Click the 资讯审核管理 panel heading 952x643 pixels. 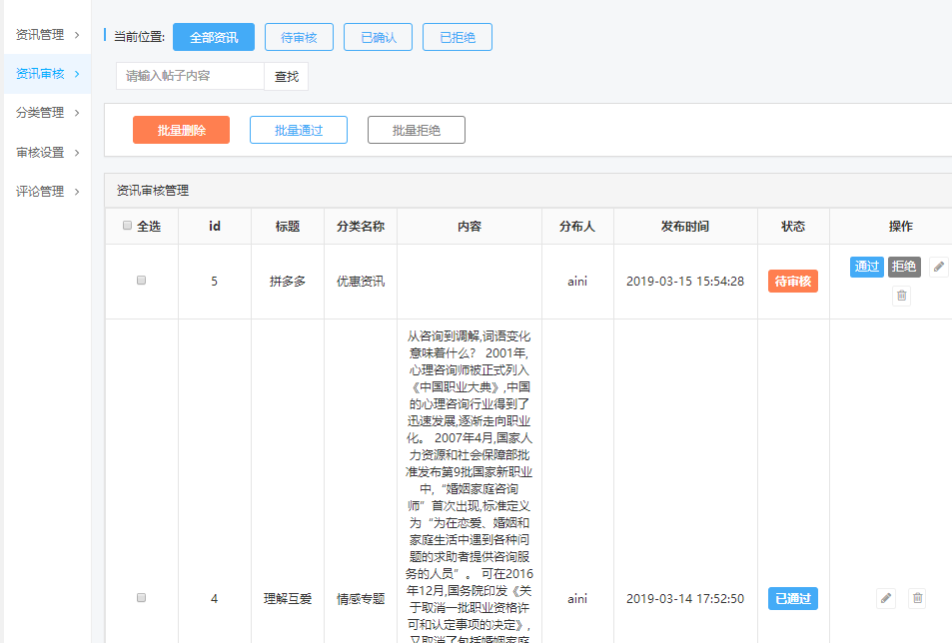153,191
